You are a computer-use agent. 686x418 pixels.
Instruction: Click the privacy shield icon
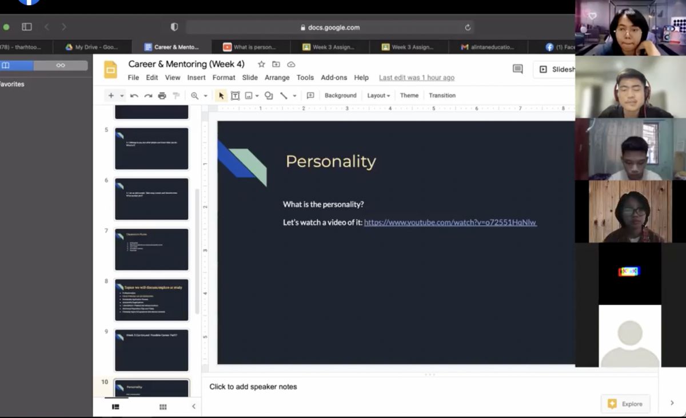(x=175, y=27)
